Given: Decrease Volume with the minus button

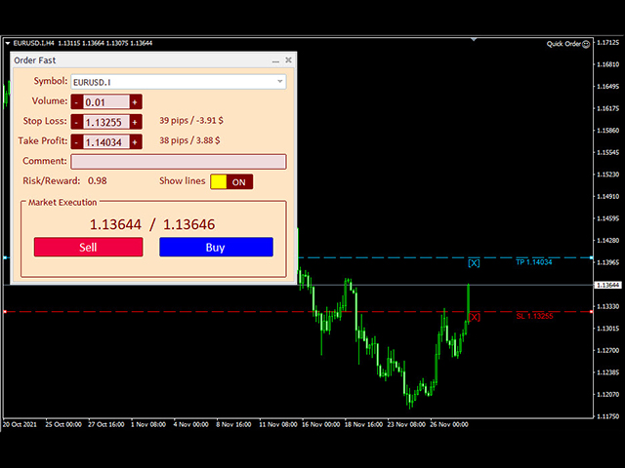Looking at the screenshot, I should (76, 102).
